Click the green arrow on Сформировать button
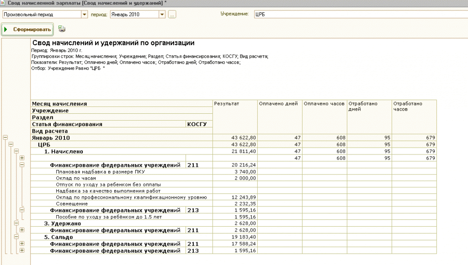Screen dimensions: 468x265 5,29
